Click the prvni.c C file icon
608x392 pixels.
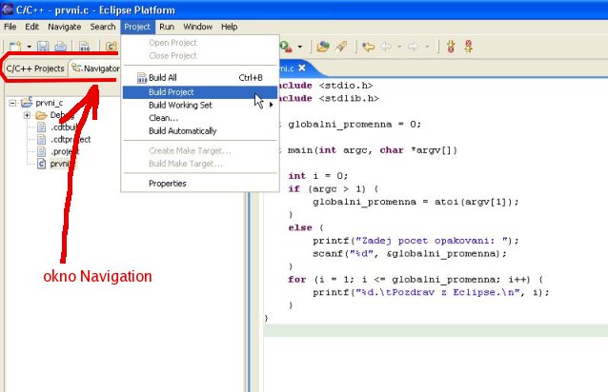pos(42,164)
